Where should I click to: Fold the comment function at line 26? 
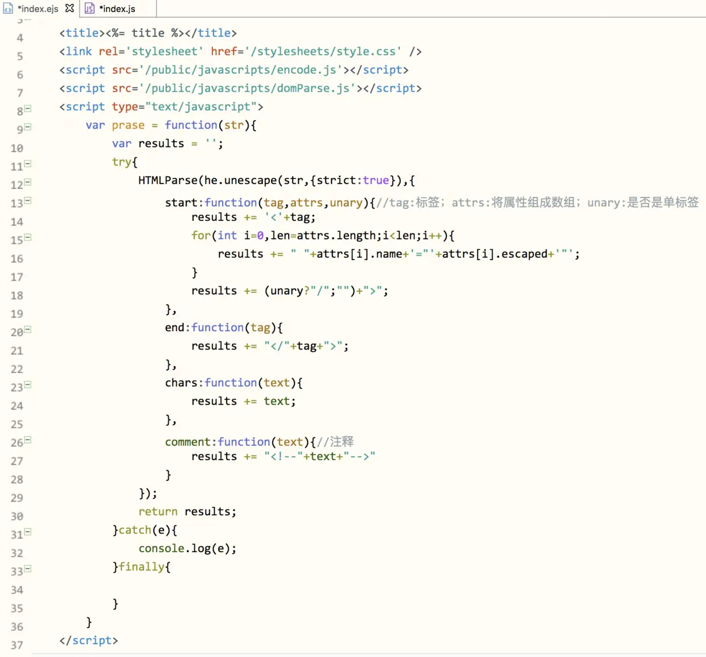click(28, 440)
